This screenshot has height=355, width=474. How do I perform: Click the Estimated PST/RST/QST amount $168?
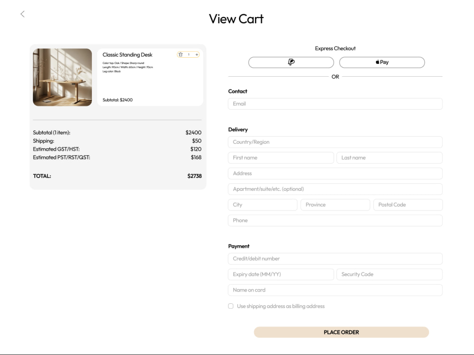click(x=196, y=157)
